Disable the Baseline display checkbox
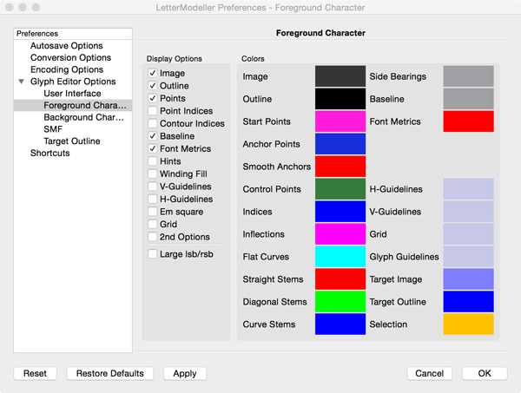This screenshot has height=393, width=521. tap(153, 136)
